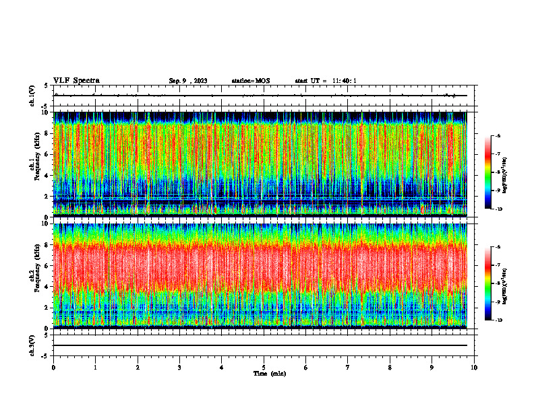This screenshot has height=412, width=534.
Task: Click the "Time (min)" axis label
Action: point(270,374)
